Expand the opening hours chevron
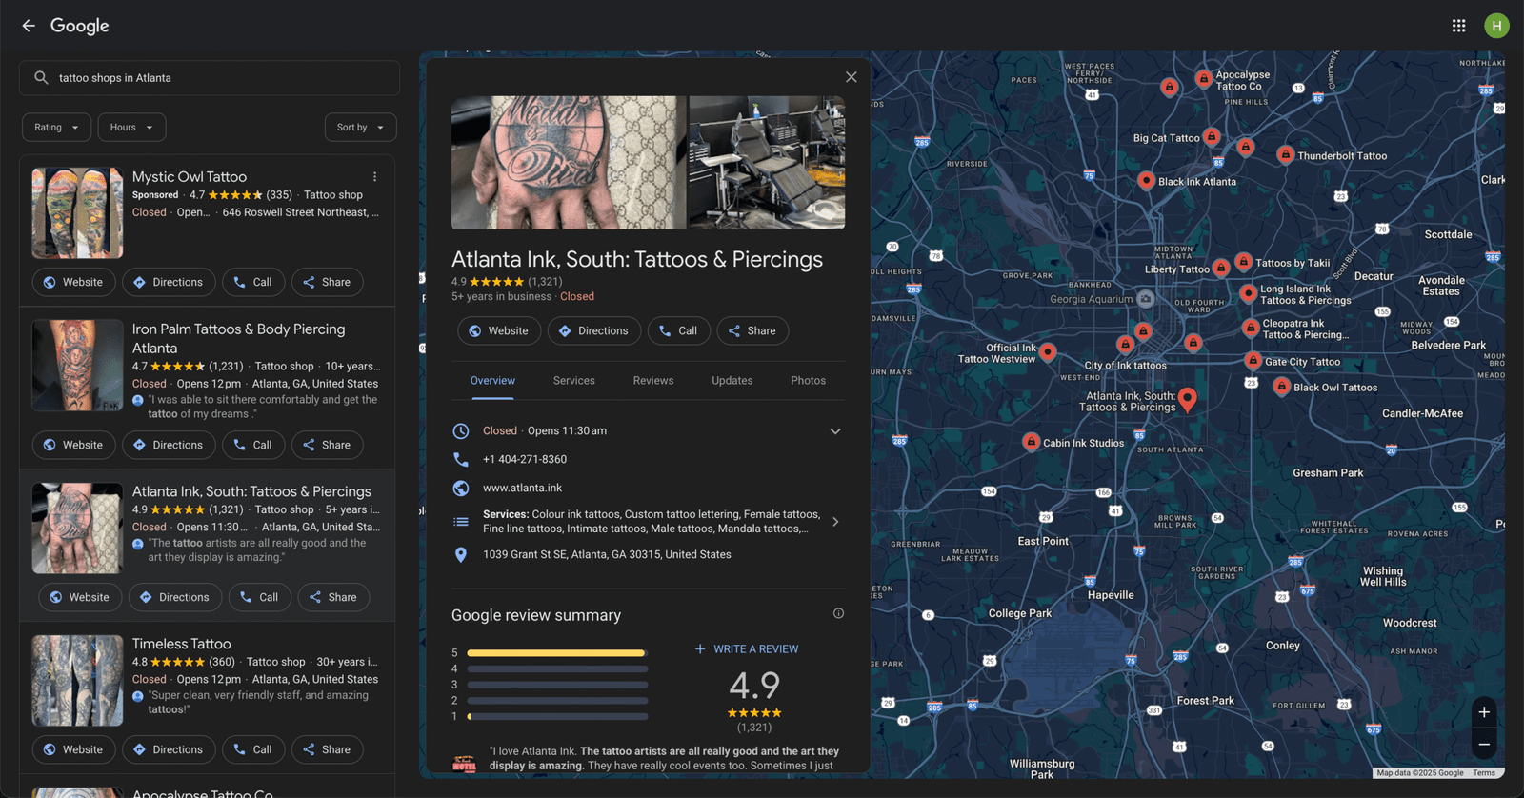The image size is (1524, 798). [835, 431]
